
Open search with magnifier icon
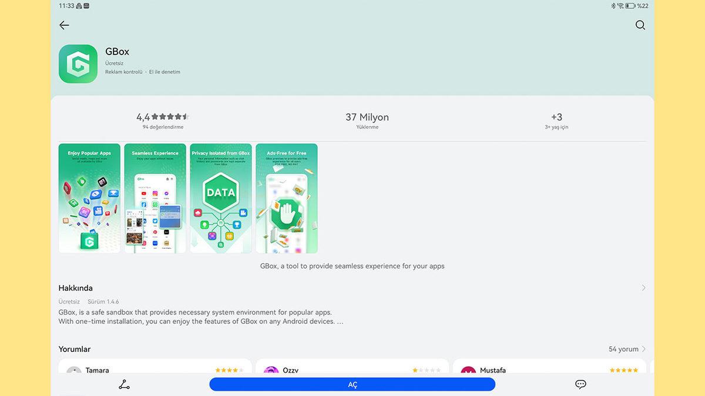(640, 25)
